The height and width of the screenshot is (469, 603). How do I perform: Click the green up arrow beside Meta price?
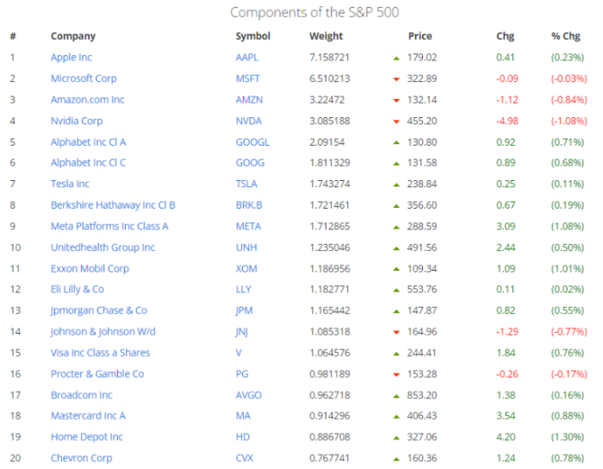pos(396,228)
